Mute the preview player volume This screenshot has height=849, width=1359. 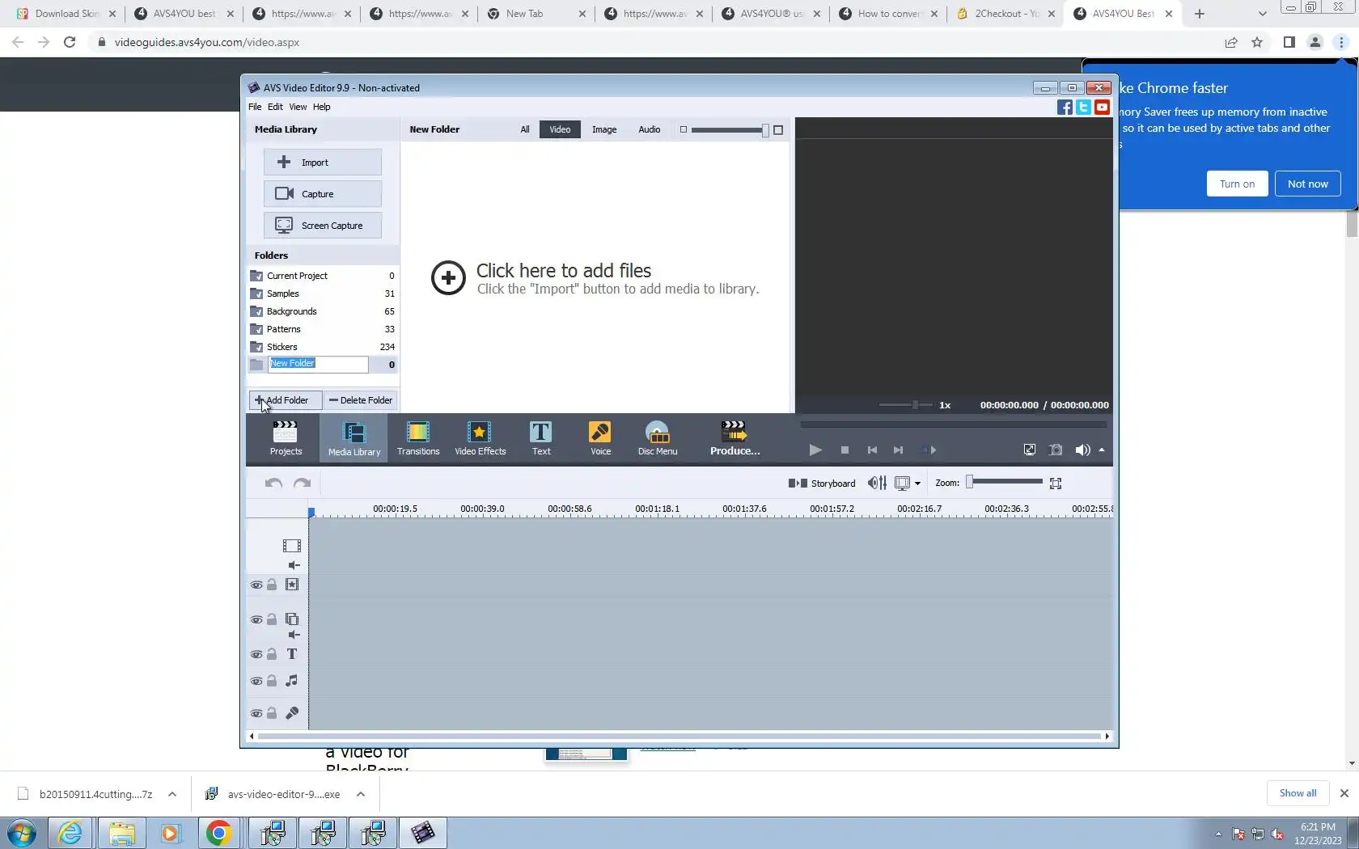pyautogui.click(x=1082, y=450)
